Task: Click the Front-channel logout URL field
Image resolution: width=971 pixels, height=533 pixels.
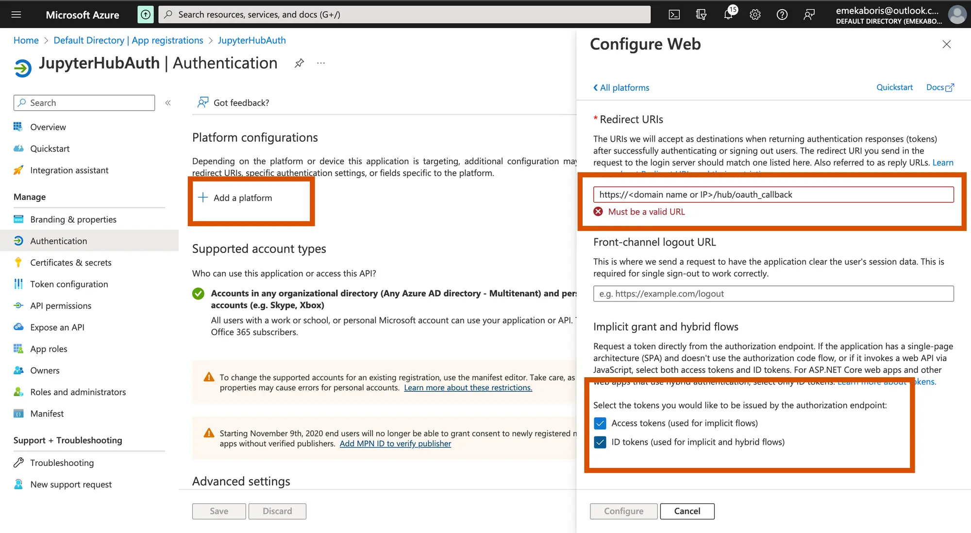Action: [x=773, y=294]
